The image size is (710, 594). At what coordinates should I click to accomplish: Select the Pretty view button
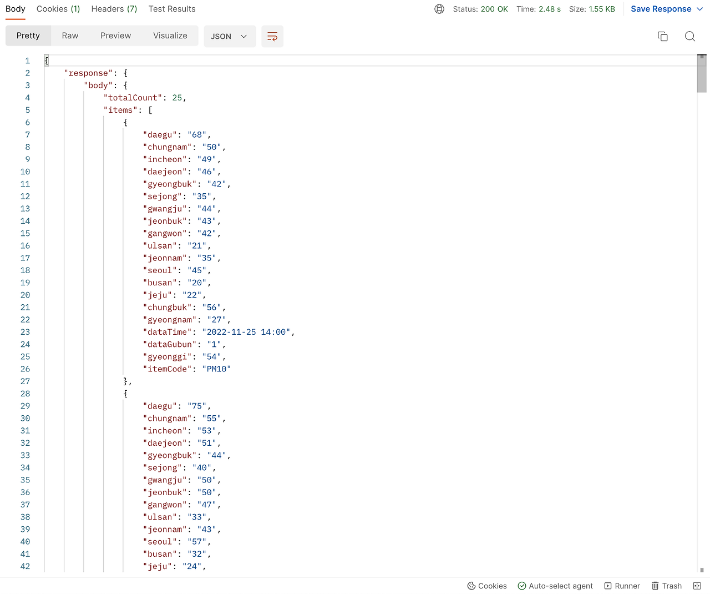28,36
